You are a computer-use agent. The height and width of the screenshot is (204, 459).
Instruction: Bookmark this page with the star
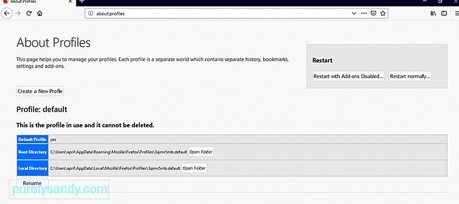(383, 13)
